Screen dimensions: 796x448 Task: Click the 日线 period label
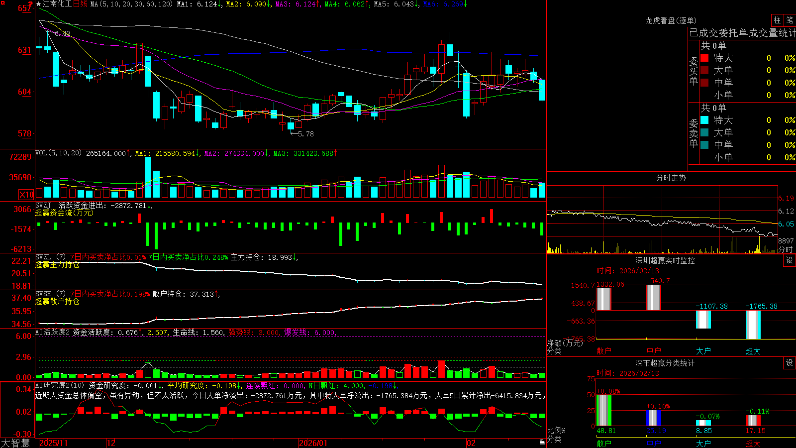coord(80,4)
